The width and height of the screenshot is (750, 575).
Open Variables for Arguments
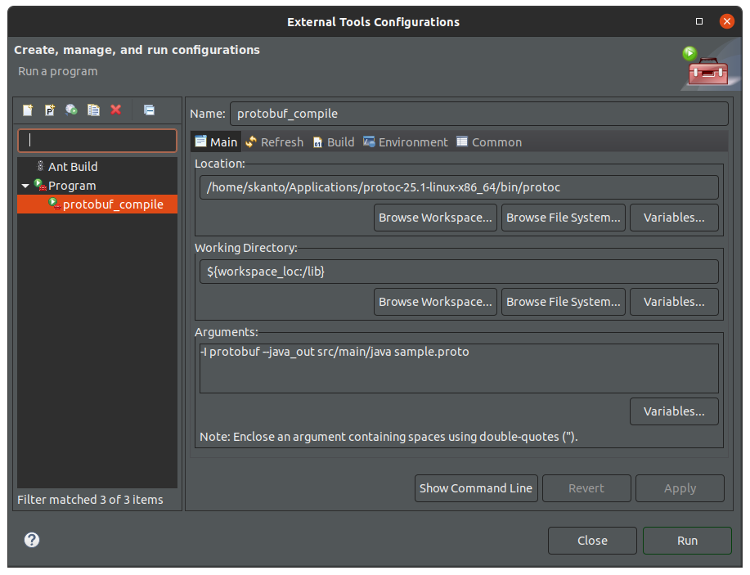coord(674,411)
